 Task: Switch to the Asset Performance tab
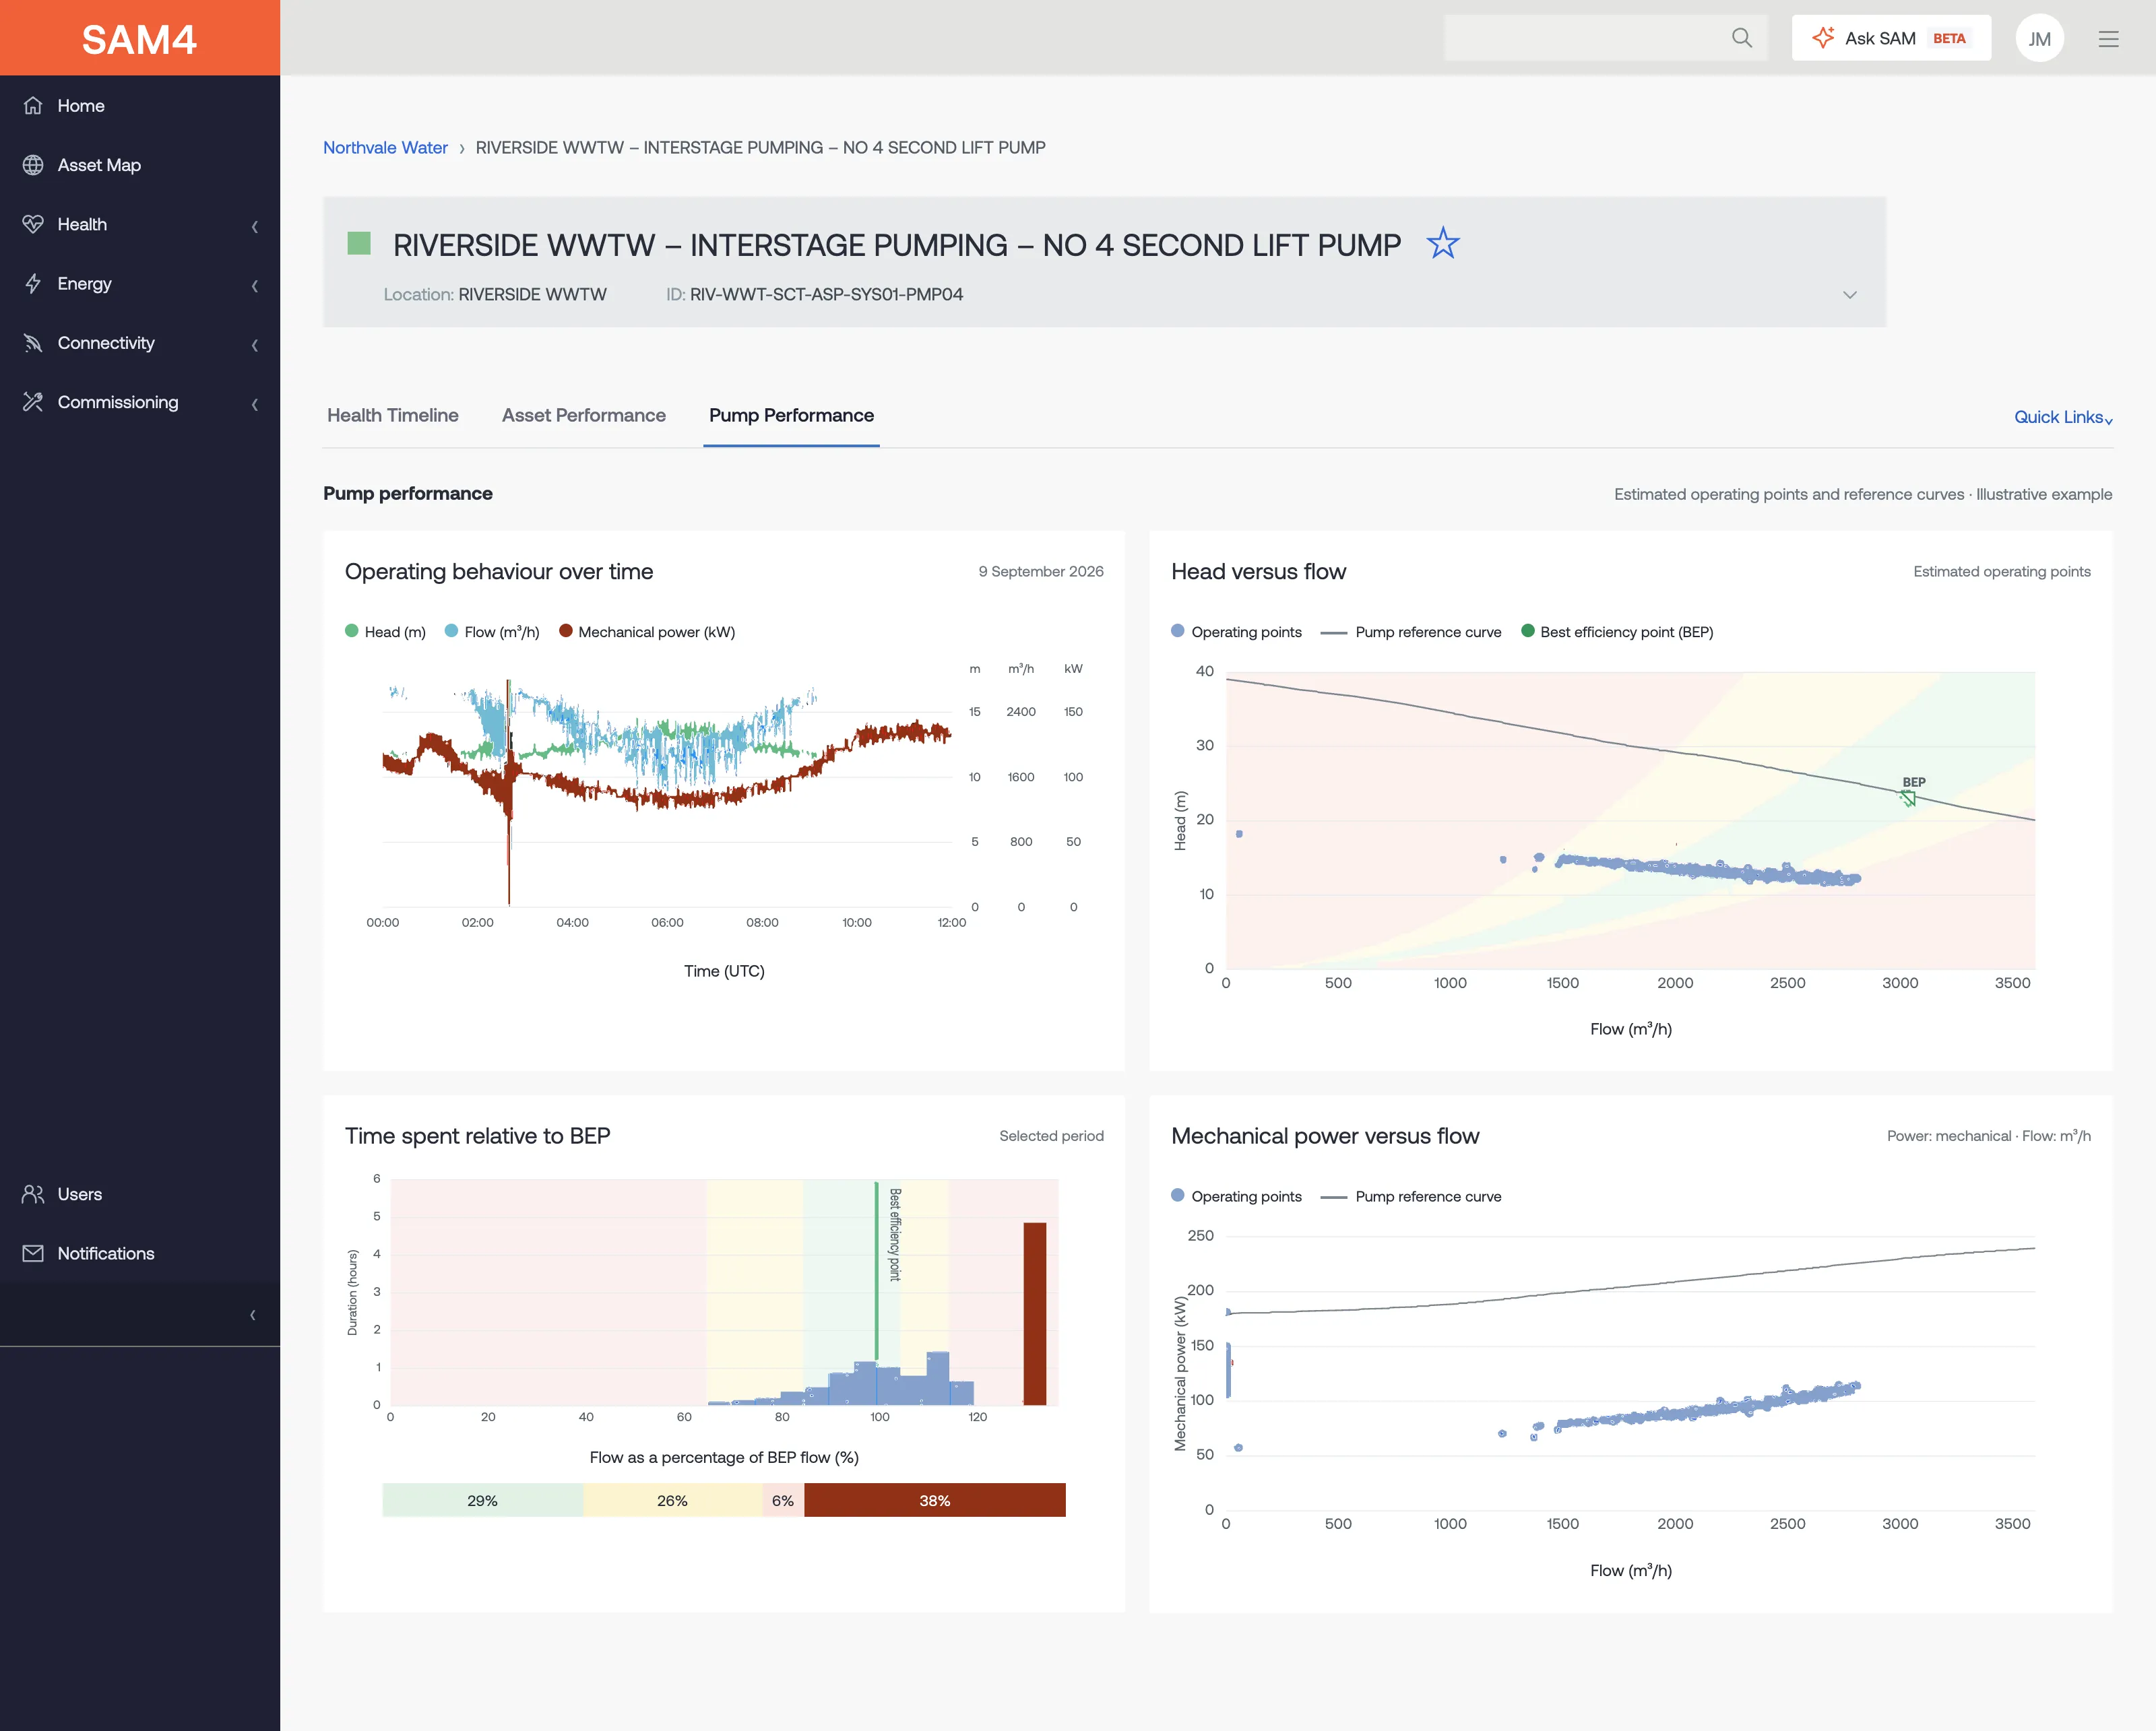pyautogui.click(x=584, y=415)
